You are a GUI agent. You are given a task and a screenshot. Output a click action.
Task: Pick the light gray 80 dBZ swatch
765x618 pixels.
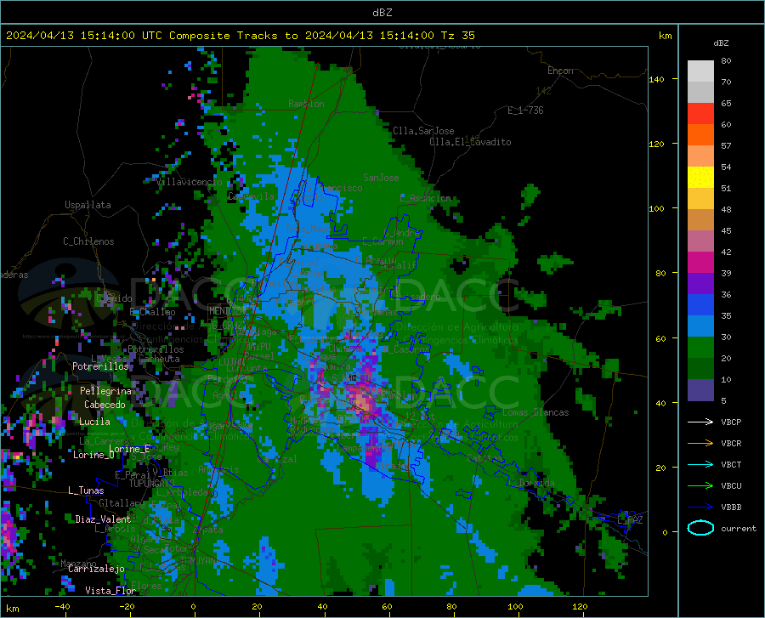click(700, 71)
